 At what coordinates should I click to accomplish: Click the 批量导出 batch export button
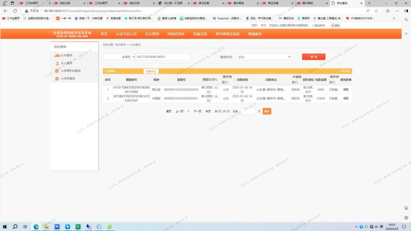(x=151, y=71)
